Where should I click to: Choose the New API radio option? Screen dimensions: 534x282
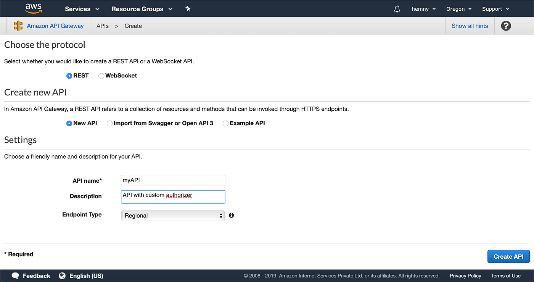[x=69, y=123]
